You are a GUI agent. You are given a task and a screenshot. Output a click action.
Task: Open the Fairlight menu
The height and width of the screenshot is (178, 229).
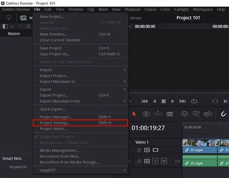(x=182, y=10)
